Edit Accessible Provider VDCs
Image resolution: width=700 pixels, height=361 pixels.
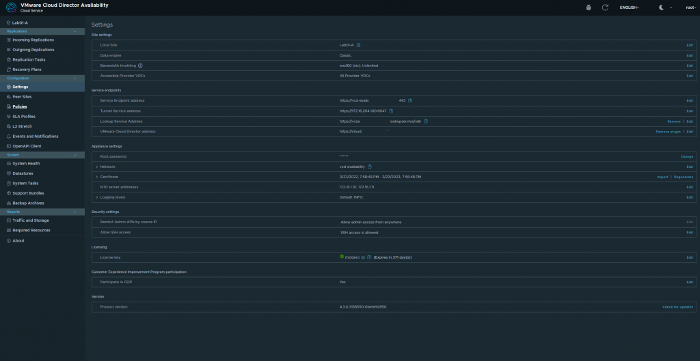click(690, 76)
